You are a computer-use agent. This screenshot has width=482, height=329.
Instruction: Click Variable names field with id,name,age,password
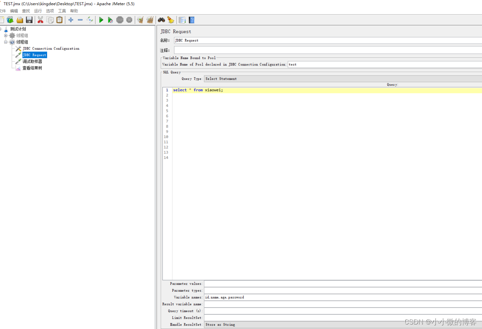[343, 297]
